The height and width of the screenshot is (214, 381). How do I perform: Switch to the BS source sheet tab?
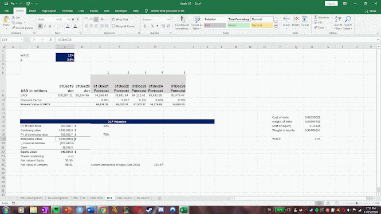click(x=143, y=198)
